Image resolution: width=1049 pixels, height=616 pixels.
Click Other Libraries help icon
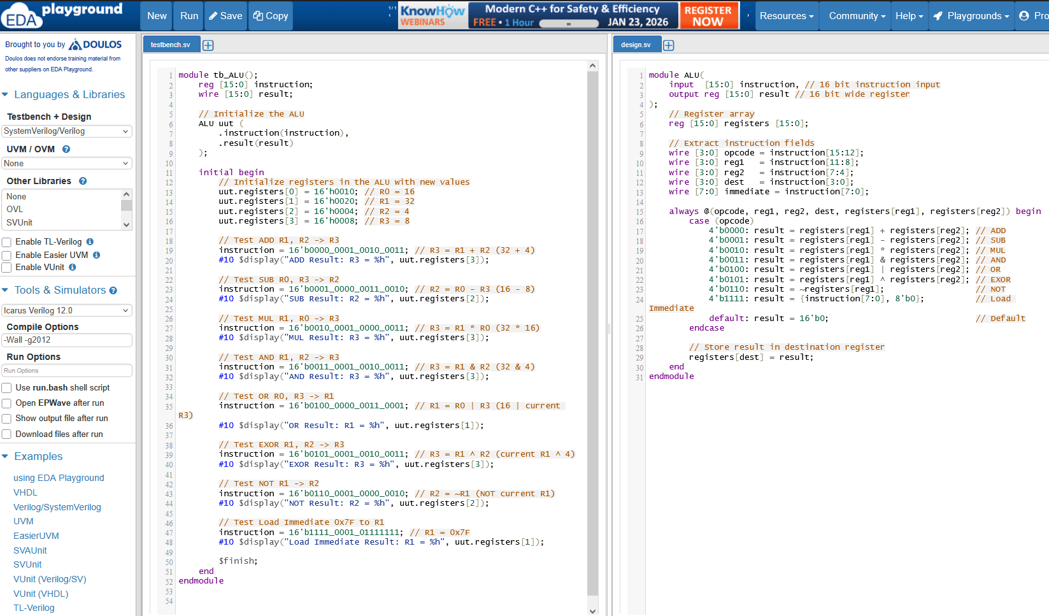[83, 181]
